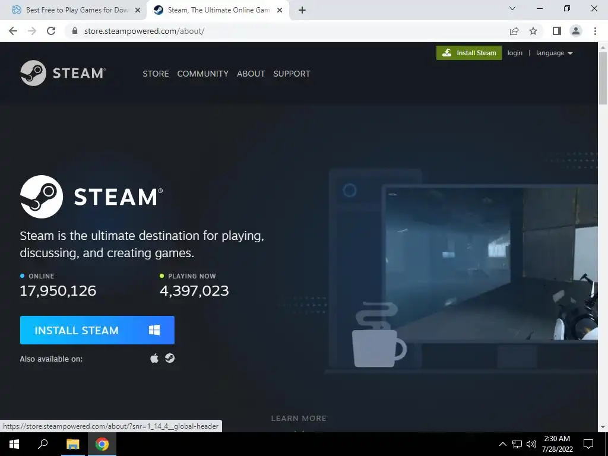Close the Steam browser tab

[x=280, y=11]
